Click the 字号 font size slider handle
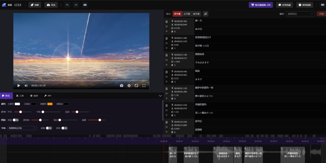The height and width of the screenshot is (163, 326). pos(21,112)
